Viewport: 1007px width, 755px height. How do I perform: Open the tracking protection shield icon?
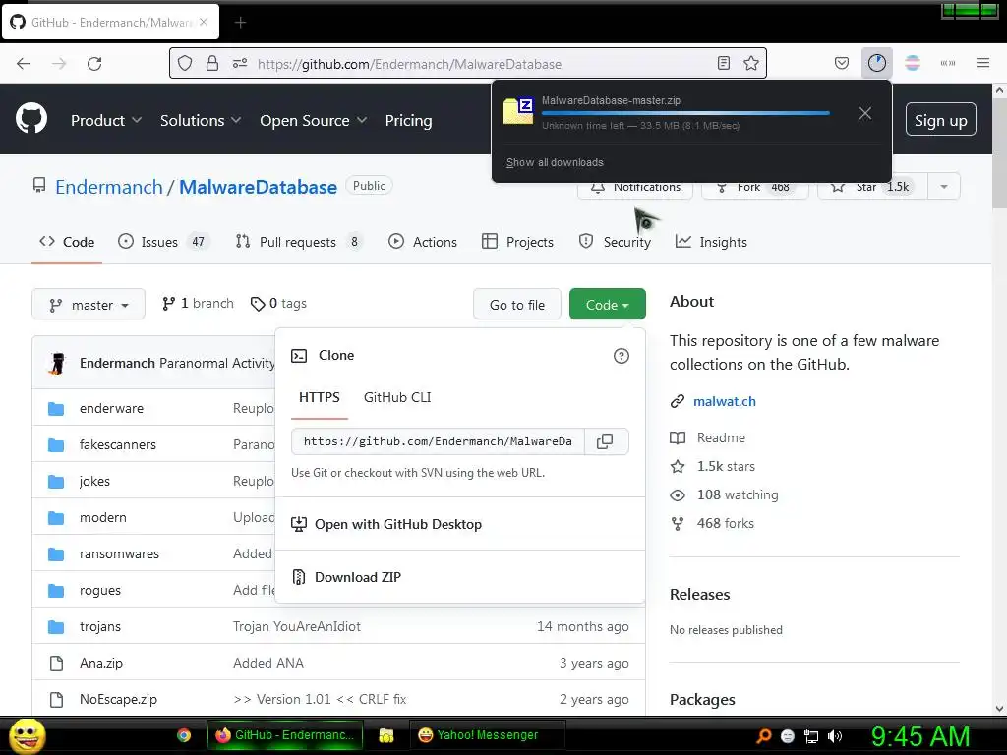pos(185,64)
